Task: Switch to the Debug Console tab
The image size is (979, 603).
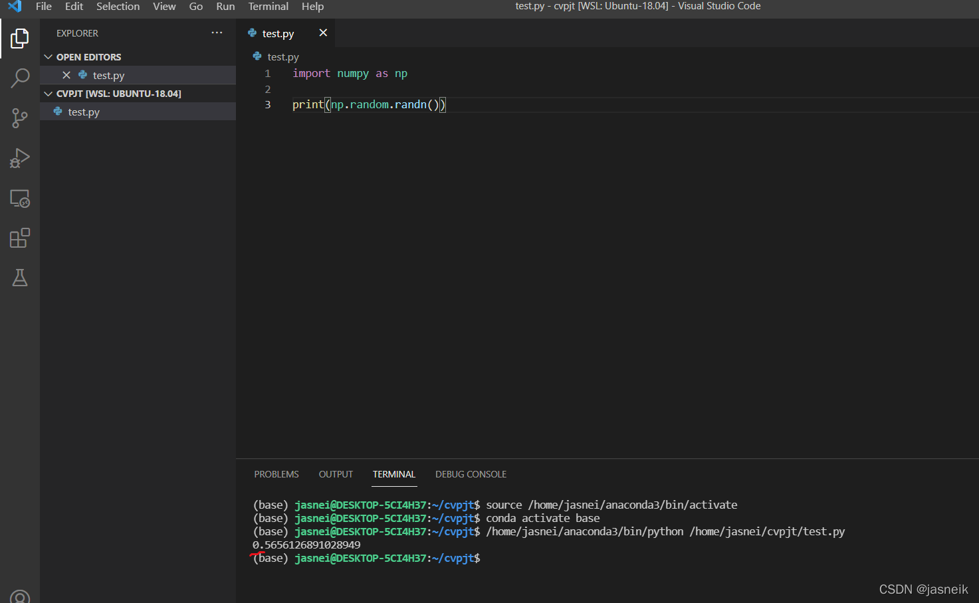Action: (471, 474)
